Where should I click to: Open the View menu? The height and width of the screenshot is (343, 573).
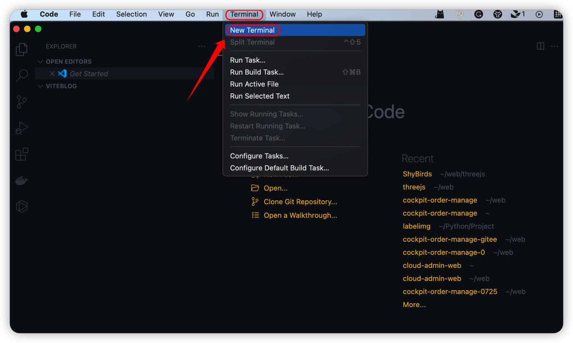[166, 14]
